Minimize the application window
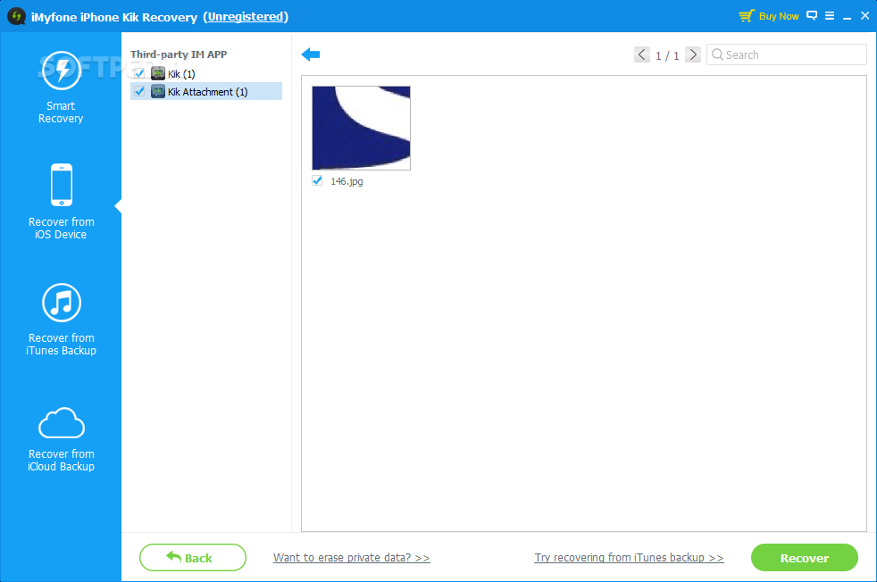This screenshot has height=582, width=877. click(847, 17)
